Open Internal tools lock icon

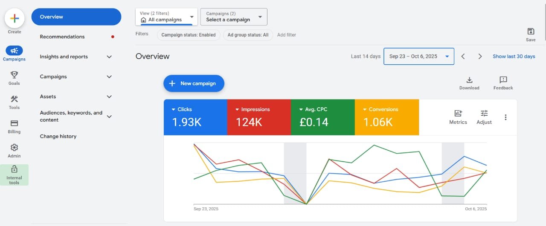coord(14,169)
